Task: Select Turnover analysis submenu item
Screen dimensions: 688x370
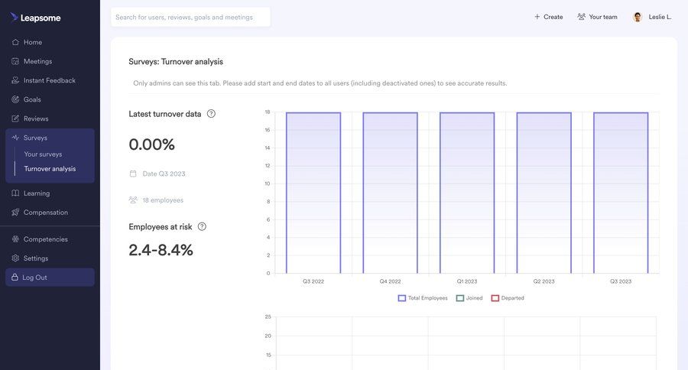Action: [50, 168]
